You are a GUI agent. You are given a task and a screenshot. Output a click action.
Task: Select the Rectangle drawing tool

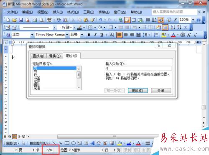click(67, 143)
